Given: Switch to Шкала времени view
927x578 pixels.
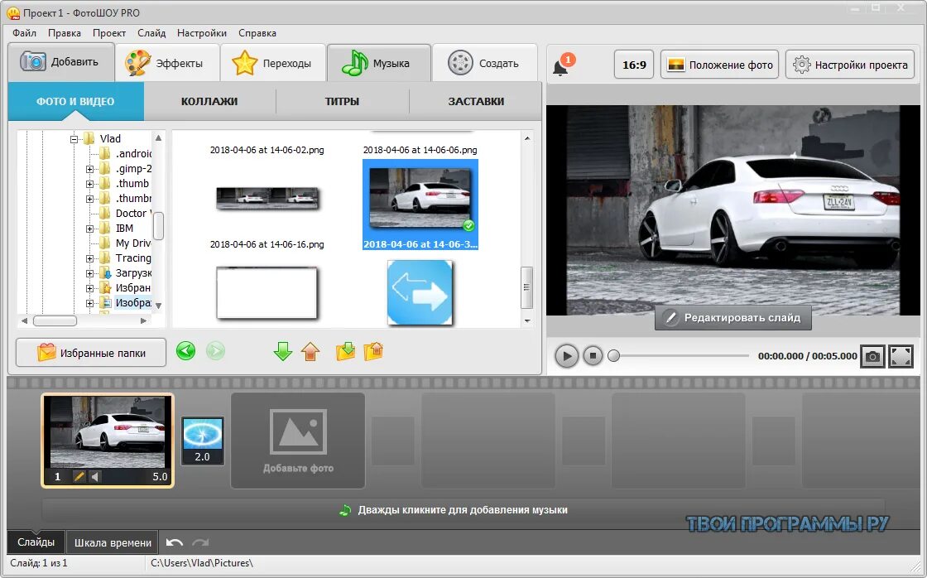Looking at the screenshot, I should coord(113,542).
